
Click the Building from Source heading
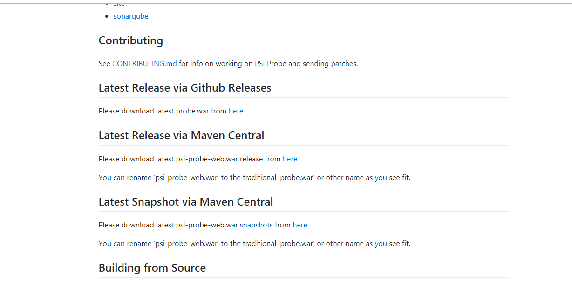click(152, 268)
